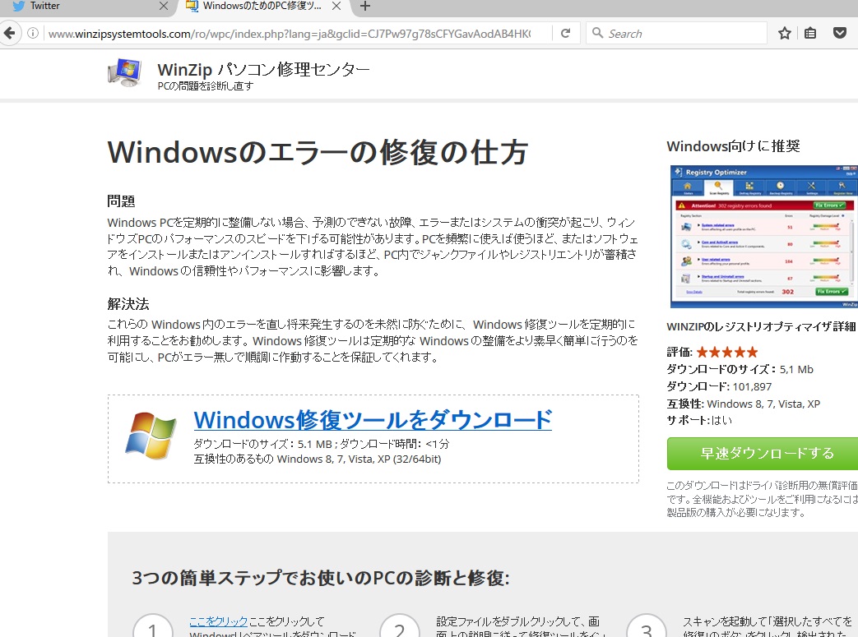
Task: Click the WINZIPのレジストリオプティマイザ詳細 heading
Action: (x=761, y=327)
